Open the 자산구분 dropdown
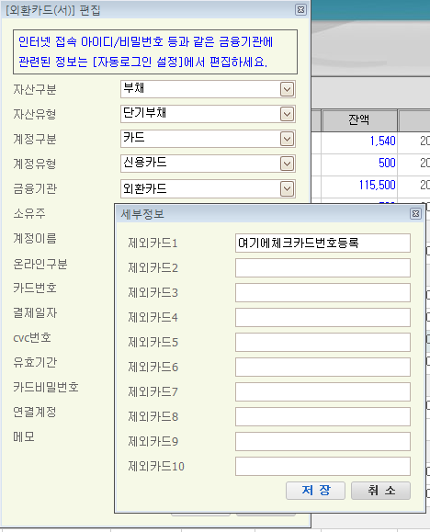This screenshot has height=532, width=430. pyautogui.click(x=287, y=89)
